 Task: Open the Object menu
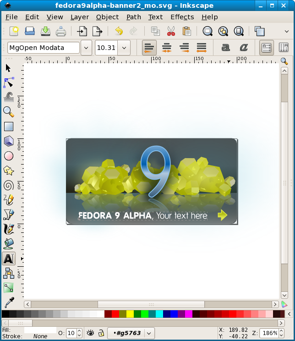coord(107,17)
